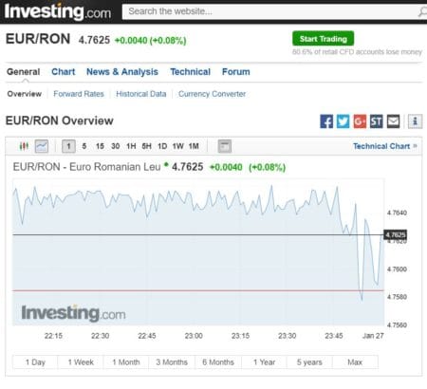Select the 1 minute interval

(68, 146)
